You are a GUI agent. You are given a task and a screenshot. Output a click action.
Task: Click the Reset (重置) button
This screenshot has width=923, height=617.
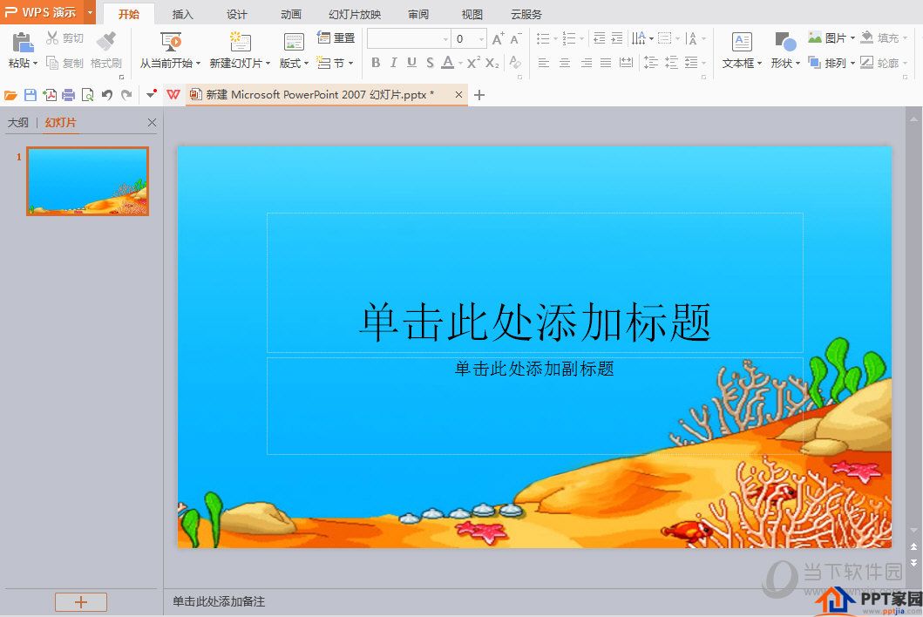pyautogui.click(x=336, y=38)
